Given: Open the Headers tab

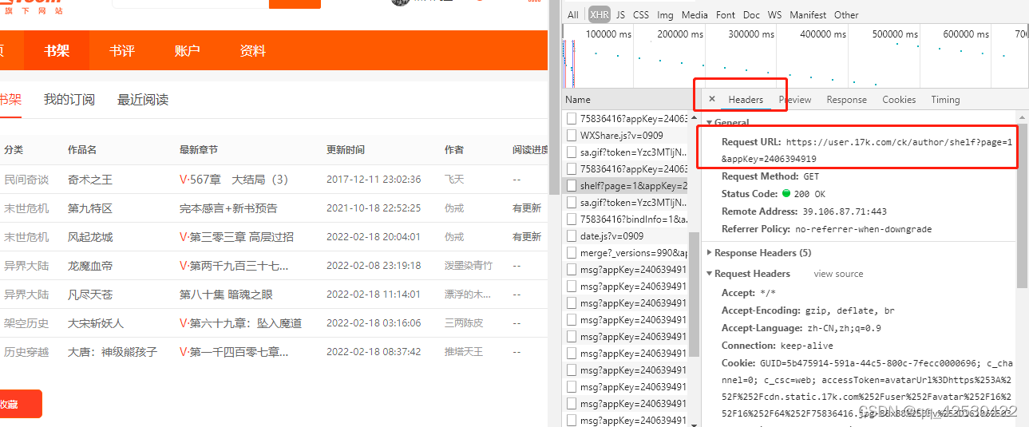Looking at the screenshot, I should tap(746, 100).
